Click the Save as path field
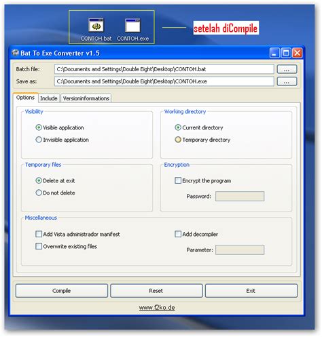The width and height of the screenshot is (322, 337). coord(164,81)
